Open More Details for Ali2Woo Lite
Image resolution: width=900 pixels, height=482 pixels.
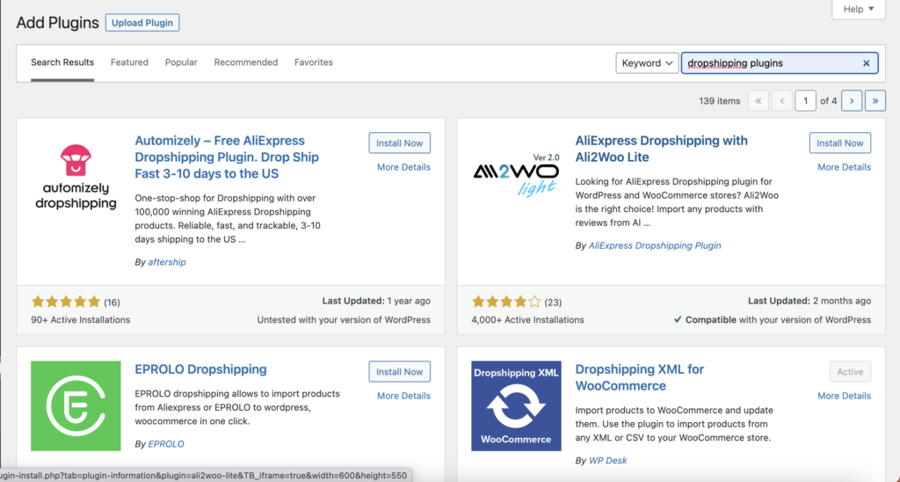(844, 167)
